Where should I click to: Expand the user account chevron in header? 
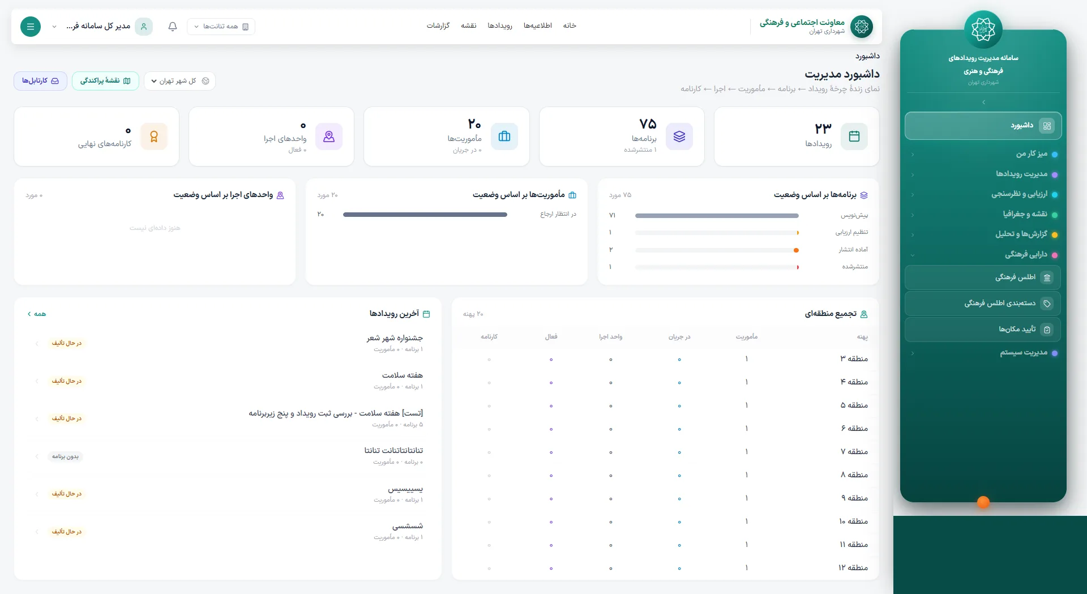point(54,27)
